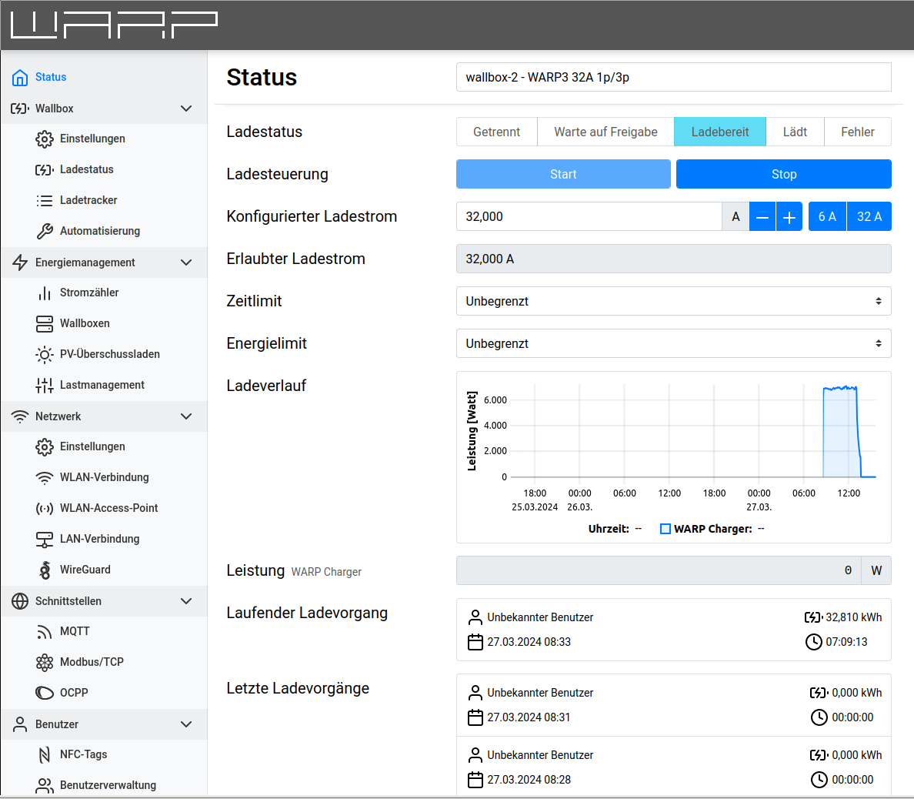This screenshot has height=799, width=914.
Task: Click the MQTT feed icon
Action: pyautogui.click(x=45, y=631)
